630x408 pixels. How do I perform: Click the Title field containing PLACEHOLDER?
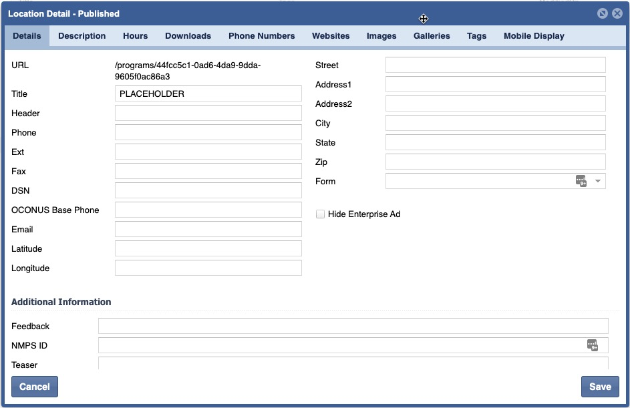[208, 94]
